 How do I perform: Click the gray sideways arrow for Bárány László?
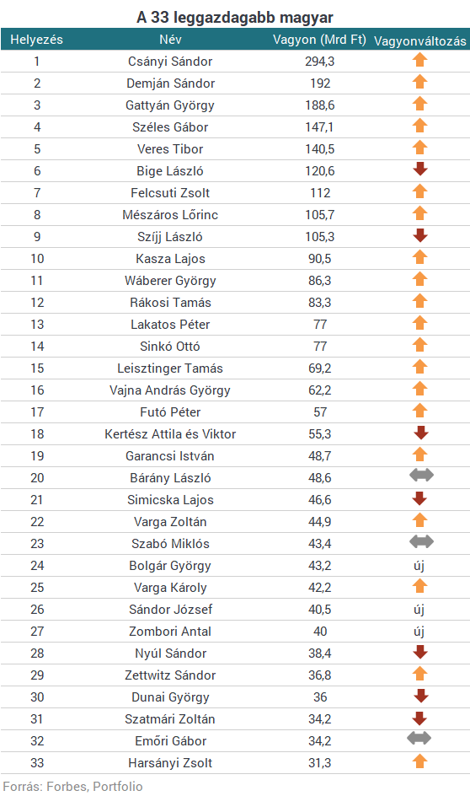tap(421, 476)
